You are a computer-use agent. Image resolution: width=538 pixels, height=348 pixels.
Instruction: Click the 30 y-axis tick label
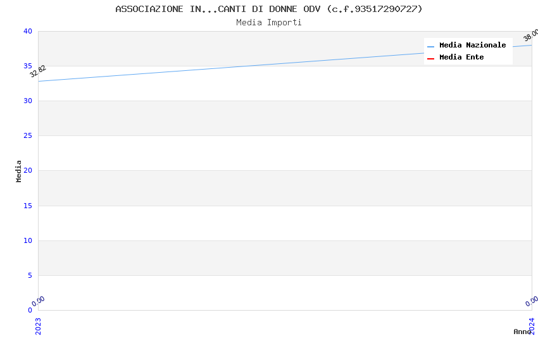coord(28,101)
